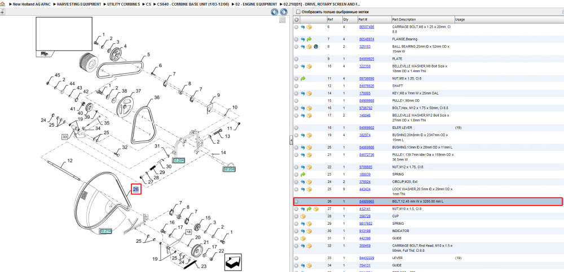Click callout number 36 on the belt

tap(156, 97)
